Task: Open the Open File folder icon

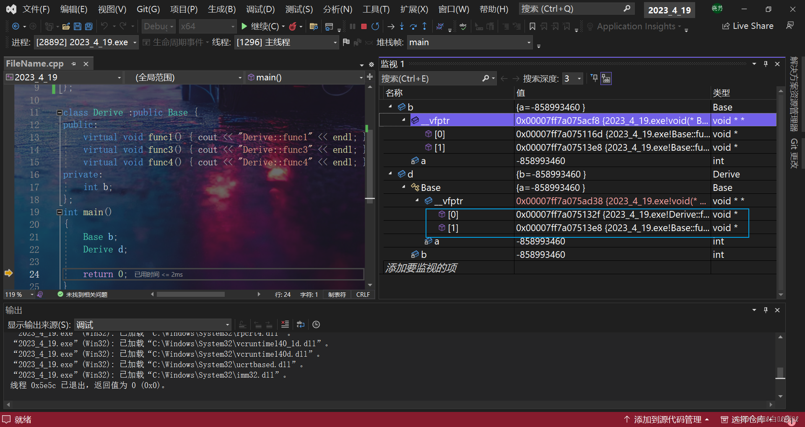Action: (66, 26)
